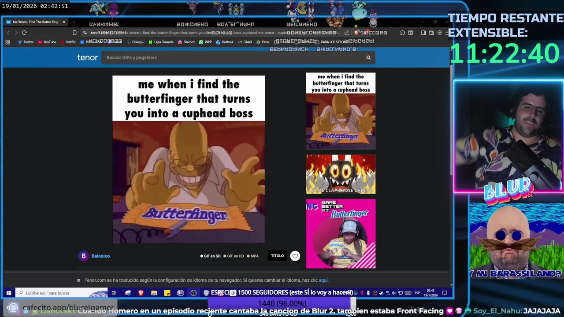
Task: Dismiss the Tenor translation notice with X
Action: pyautogui.click(x=78, y=280)
